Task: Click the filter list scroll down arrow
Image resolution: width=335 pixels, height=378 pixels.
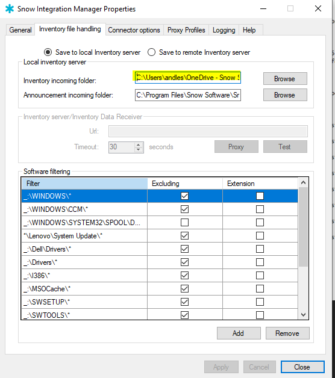Action: 304,315
